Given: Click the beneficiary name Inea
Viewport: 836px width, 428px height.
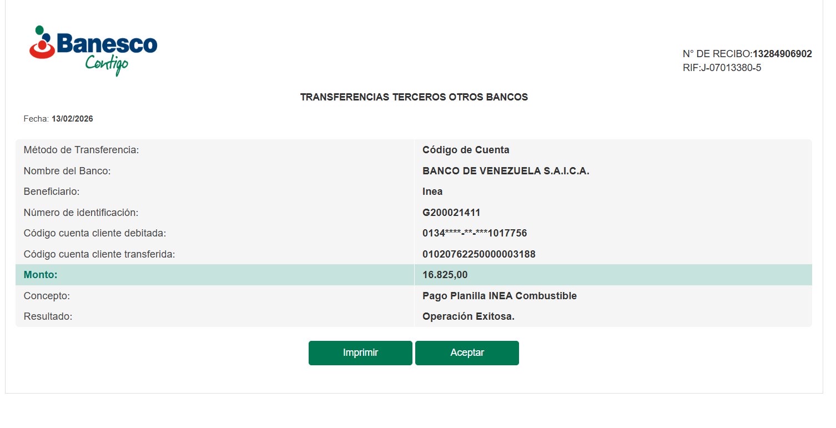Looking at the screenshot, I should [x=432, y=192].
